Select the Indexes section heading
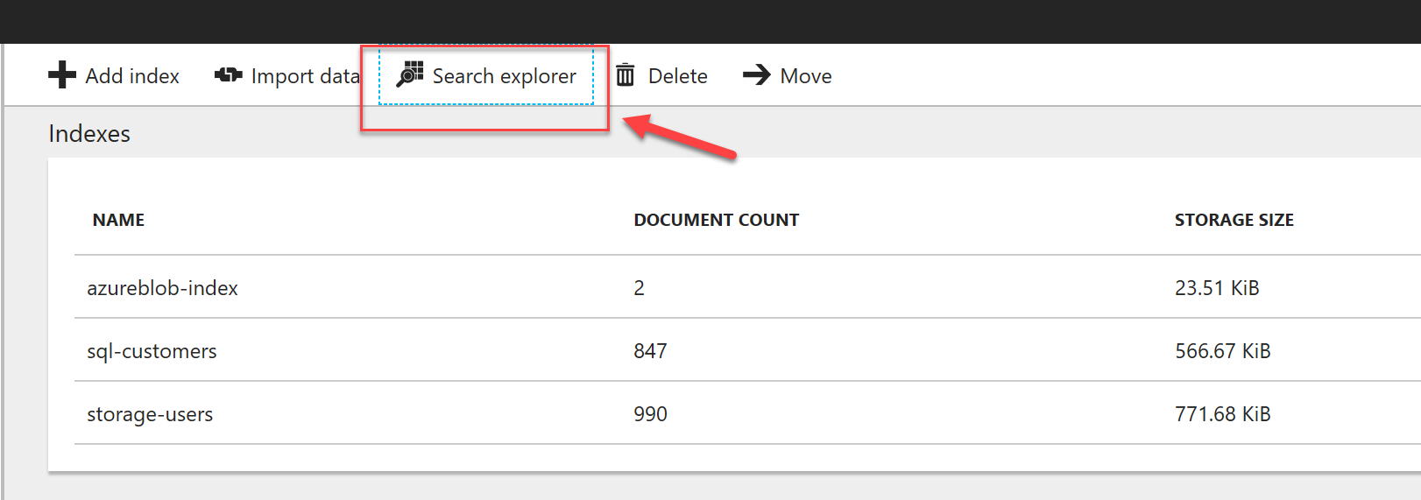 pyautogui.click(x=89, y=133)
